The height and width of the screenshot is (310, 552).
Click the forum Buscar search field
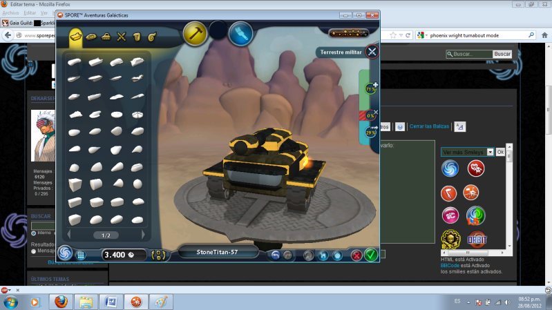[x=469, y=54]
